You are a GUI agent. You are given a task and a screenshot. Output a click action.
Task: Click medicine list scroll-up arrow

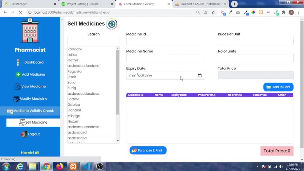pos(118,48)
